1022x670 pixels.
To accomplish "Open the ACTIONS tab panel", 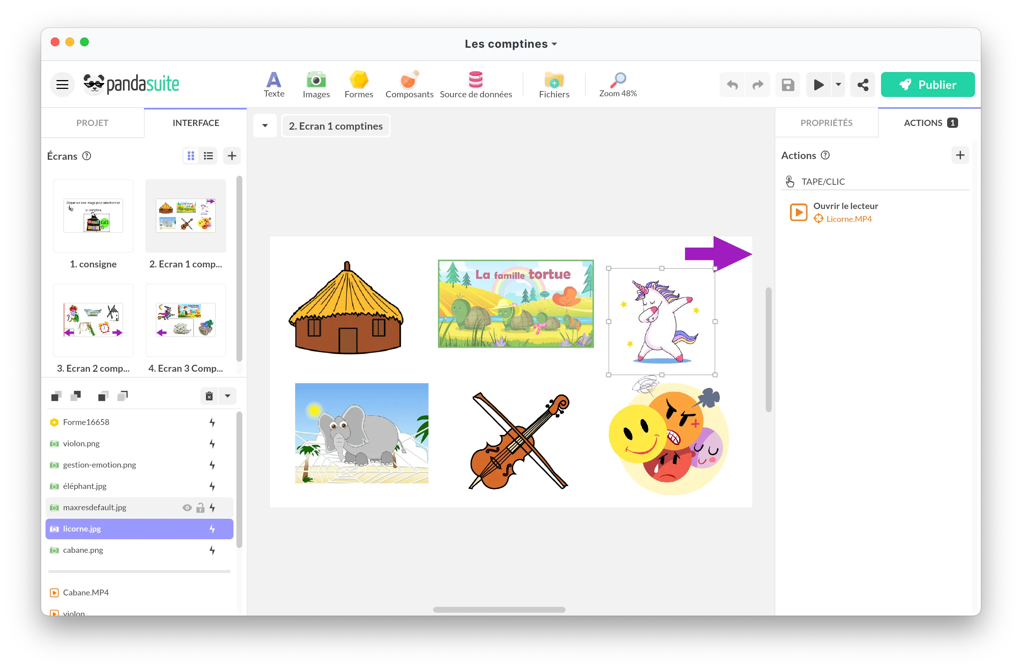I will [924, 122].
